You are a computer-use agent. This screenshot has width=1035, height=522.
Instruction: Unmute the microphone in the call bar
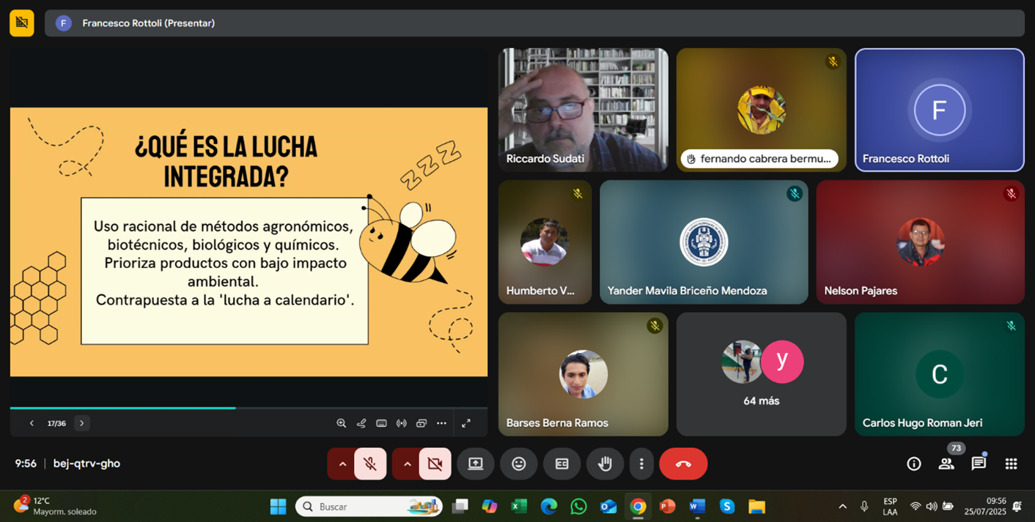(x=370, y=464)
